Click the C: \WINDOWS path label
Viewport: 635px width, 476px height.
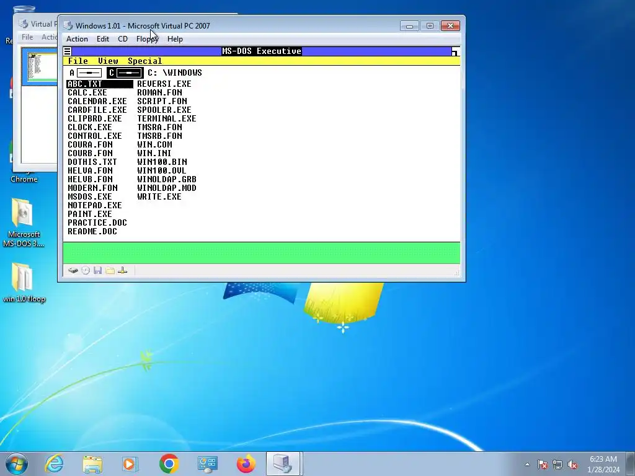coord(174,73)
